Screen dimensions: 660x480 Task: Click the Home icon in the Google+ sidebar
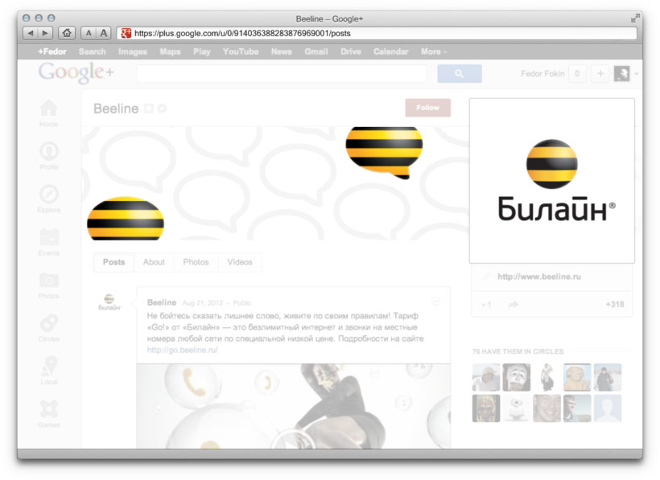point(49,109)
